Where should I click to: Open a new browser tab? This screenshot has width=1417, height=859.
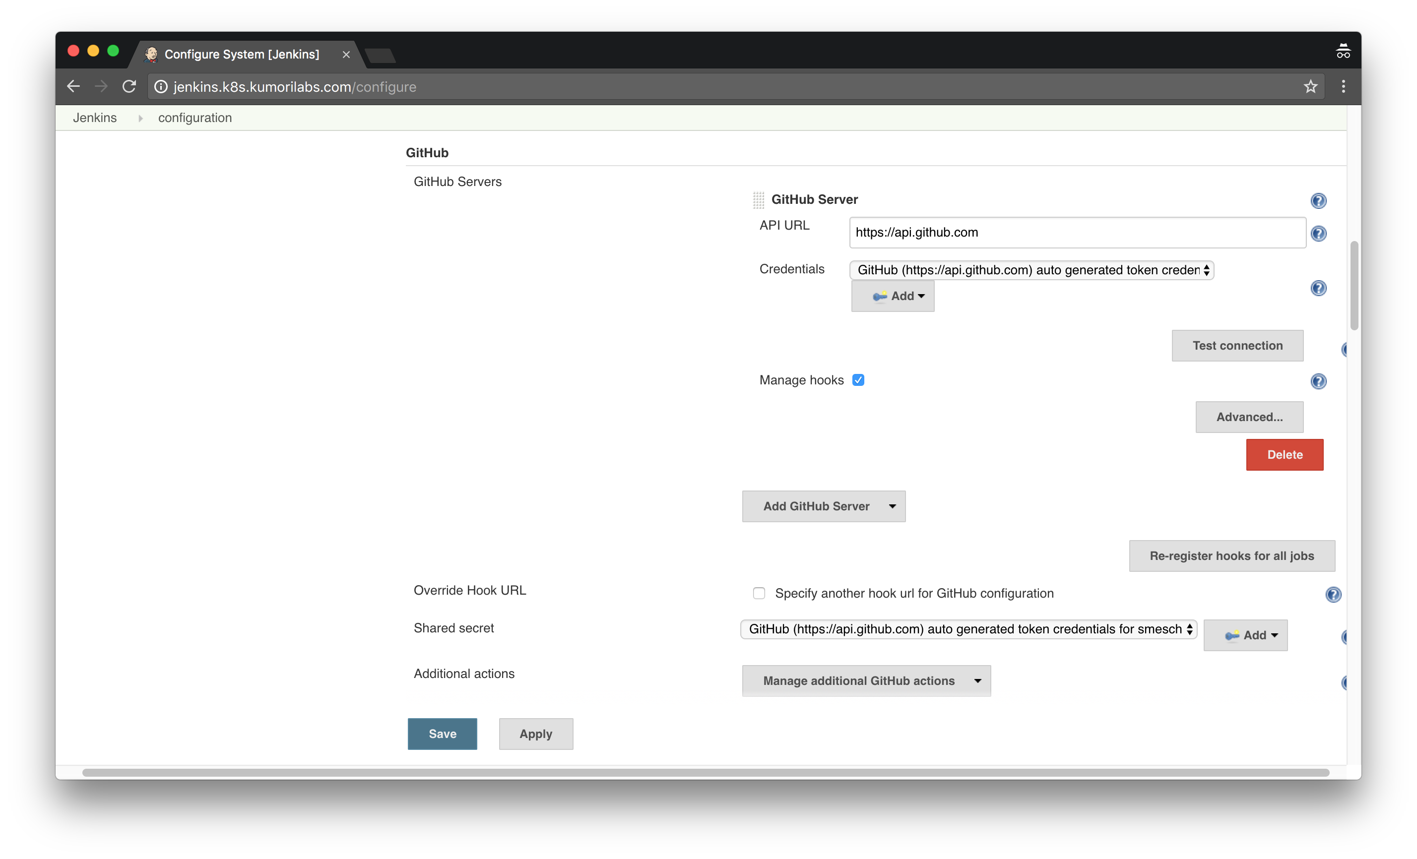(380, 56)
